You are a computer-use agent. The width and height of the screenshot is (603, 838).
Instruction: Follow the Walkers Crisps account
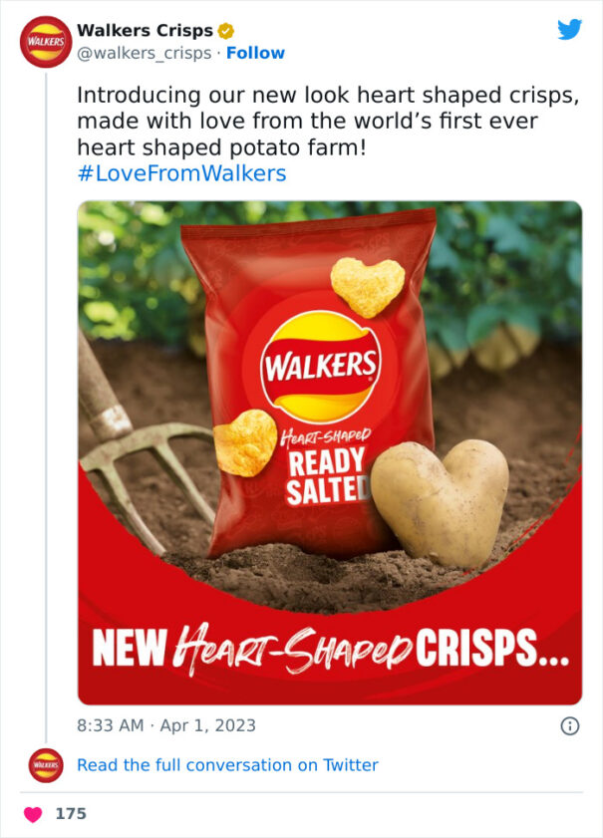tap(255, 53)
